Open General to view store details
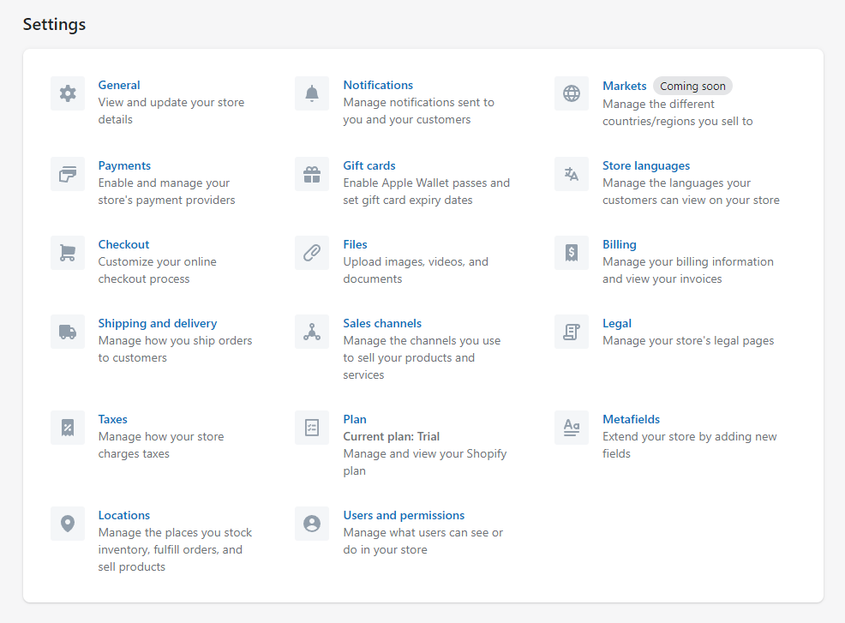Image resolution: width=845 pixels, height=623 pixels. [x=119, y=85]
